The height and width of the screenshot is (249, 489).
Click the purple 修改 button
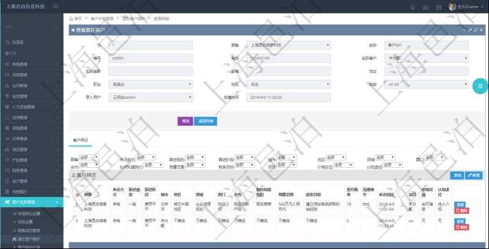tap(185, 121)
